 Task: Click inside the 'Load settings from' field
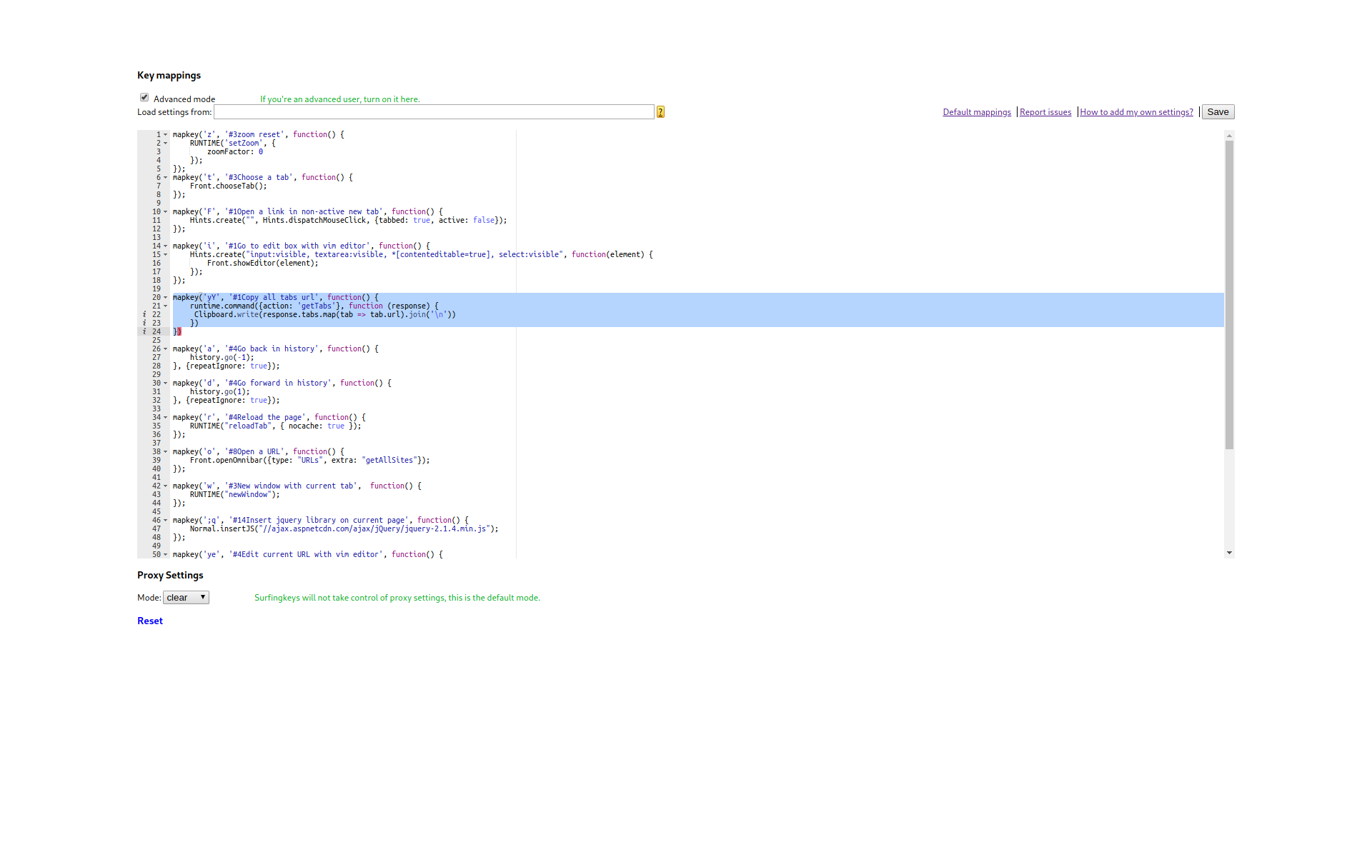(x=432, y=112)
